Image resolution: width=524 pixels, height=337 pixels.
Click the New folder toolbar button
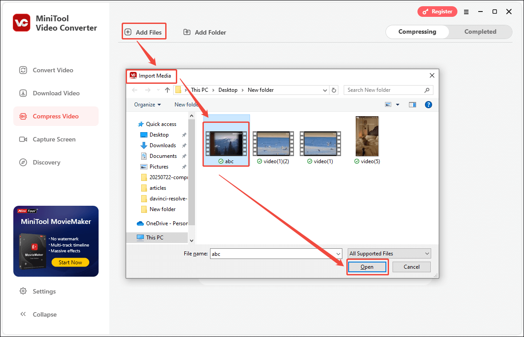point(186,105)
